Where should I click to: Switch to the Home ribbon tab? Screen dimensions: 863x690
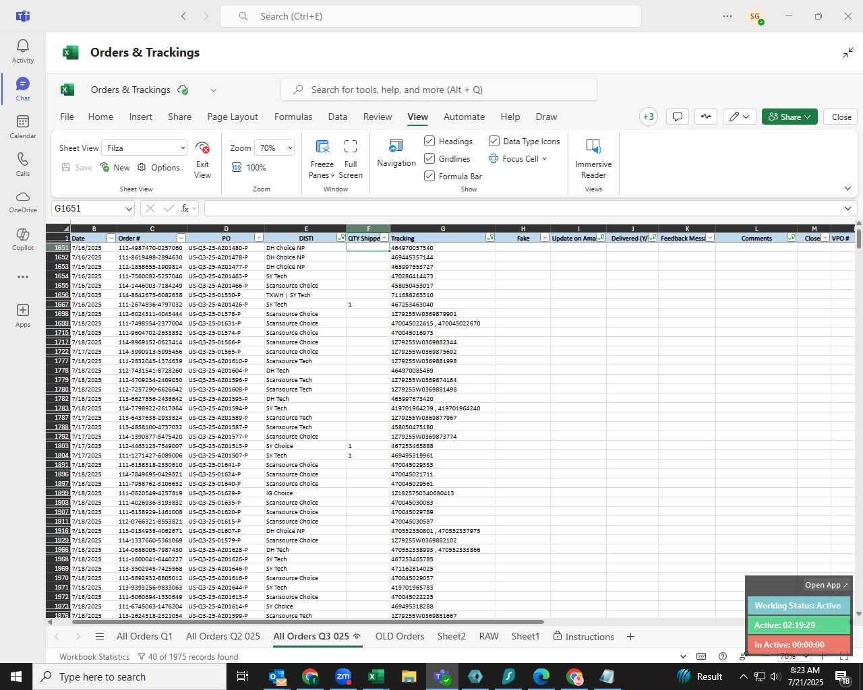point(100,117)
